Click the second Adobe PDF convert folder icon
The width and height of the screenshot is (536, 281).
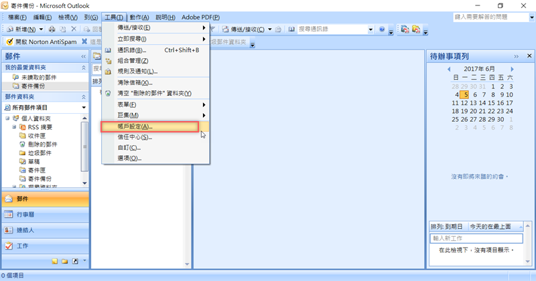pos(415,29)
